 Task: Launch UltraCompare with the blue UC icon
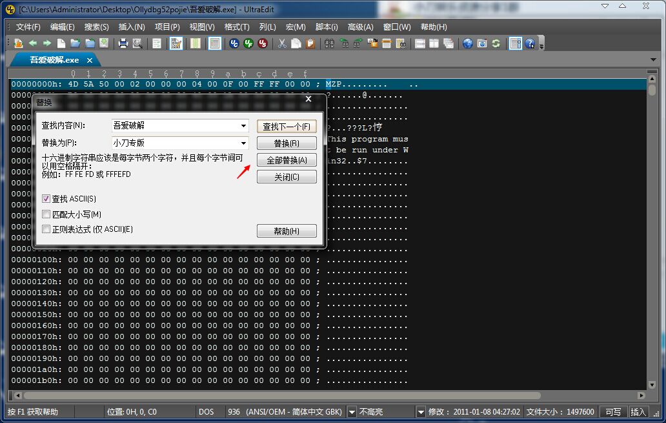[234, 43]
